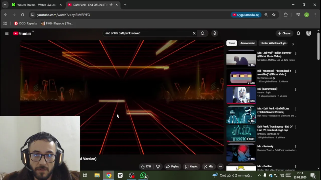321x180 pixels.
Task: Open the tab search dropdown arrow
Action: (5, 5)
